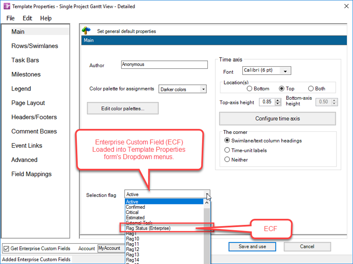Open the File menu
This screenshot has width=353, height=264.
pyautogui.click(x=11, y=18)
